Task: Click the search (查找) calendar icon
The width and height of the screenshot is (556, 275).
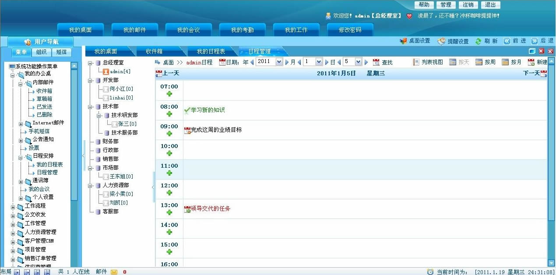Action: [376, 62]
